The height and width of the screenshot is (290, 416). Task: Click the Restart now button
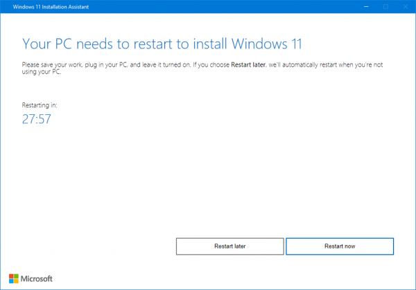click(x=340, y=246)
